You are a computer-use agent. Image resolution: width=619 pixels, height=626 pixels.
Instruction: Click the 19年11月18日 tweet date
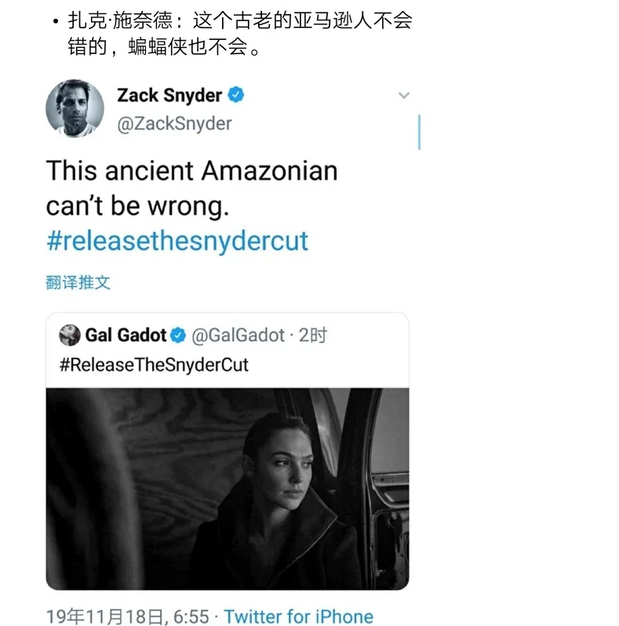click(x=105, y=617)
